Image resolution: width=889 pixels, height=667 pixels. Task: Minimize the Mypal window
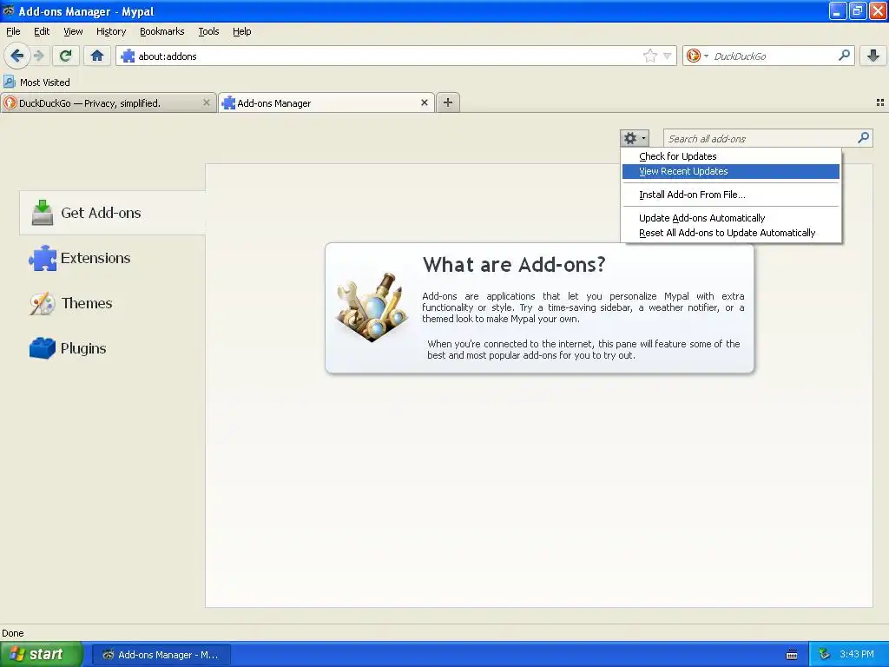pos(838,10)
